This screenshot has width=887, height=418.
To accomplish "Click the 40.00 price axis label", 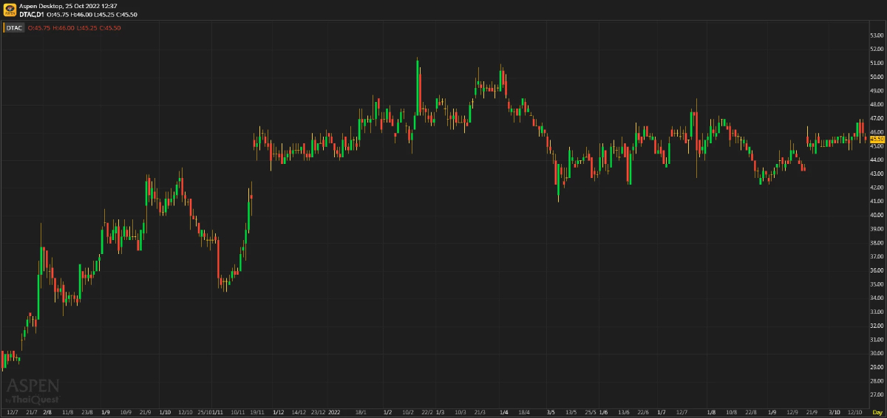I will tap(877, 215).
